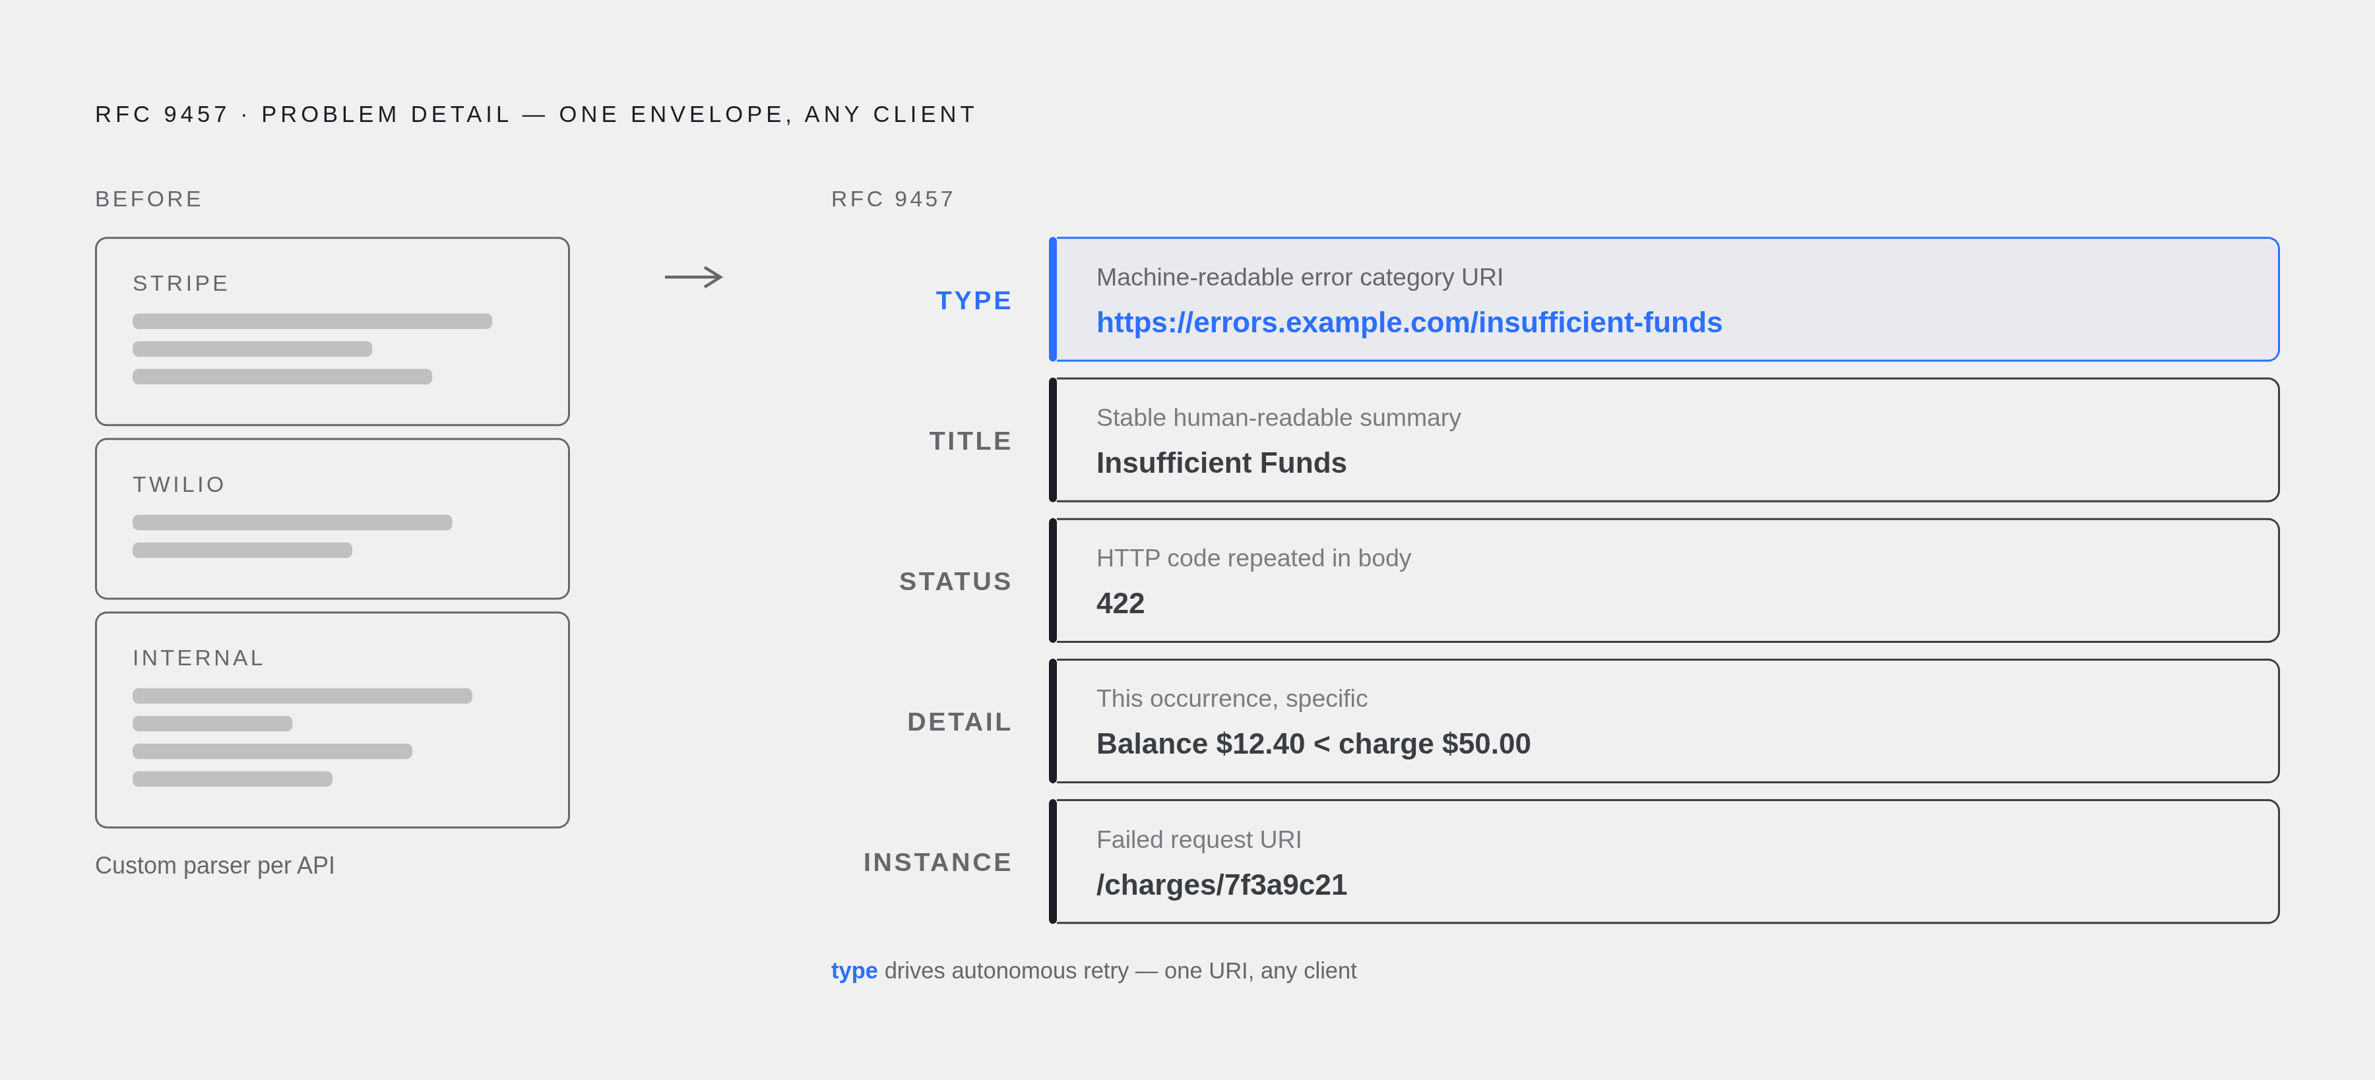2375x1080 pixels.
Task: Click 'This occurrence, specific' description
Action: (x=1231, y=698)
